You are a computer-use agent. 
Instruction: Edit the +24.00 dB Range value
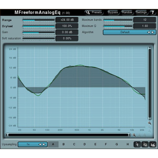click(67, 20)
